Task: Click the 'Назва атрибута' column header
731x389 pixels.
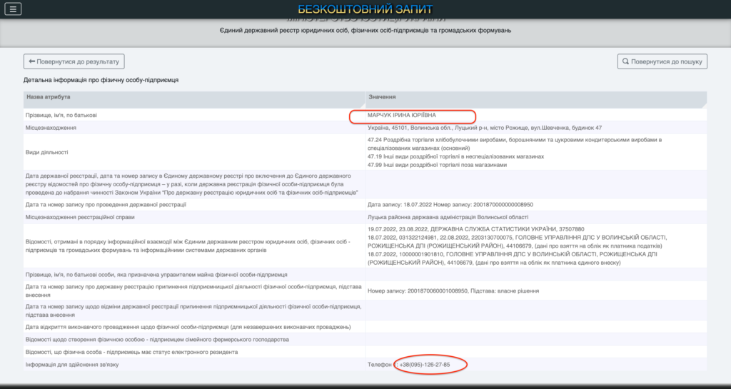Action: pyautogui.click(x=48, y=96)
